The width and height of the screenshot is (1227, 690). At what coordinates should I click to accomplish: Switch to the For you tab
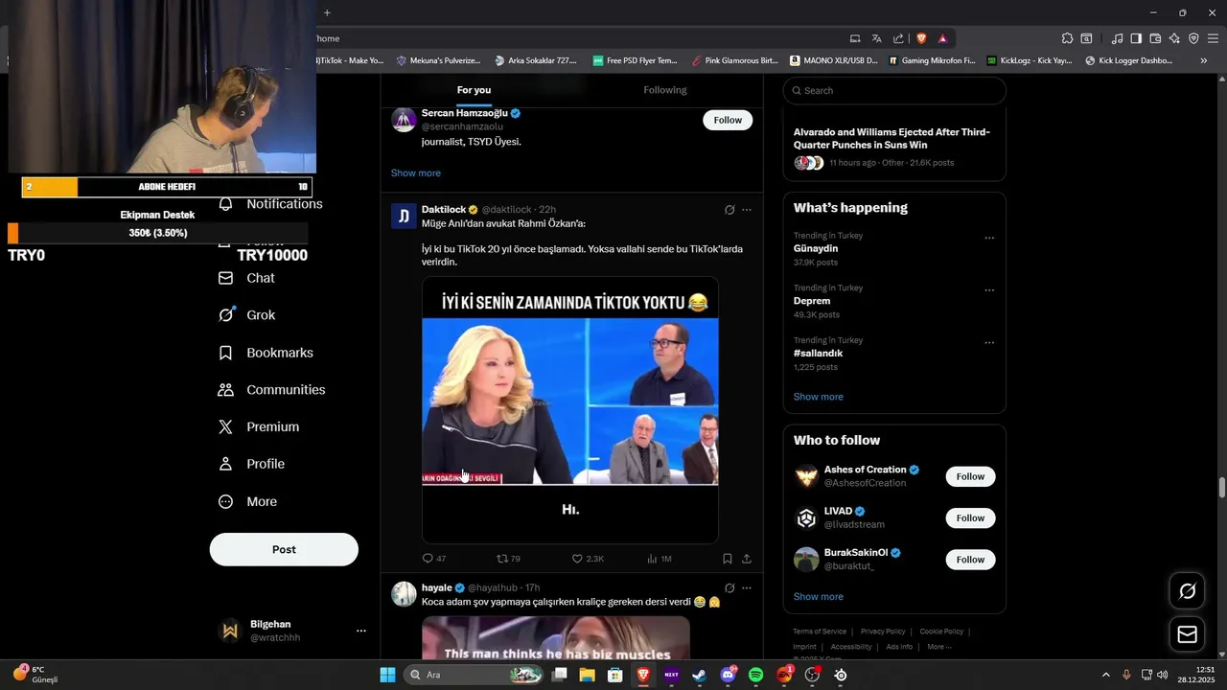pyautogui.click(x=474, y=90)
